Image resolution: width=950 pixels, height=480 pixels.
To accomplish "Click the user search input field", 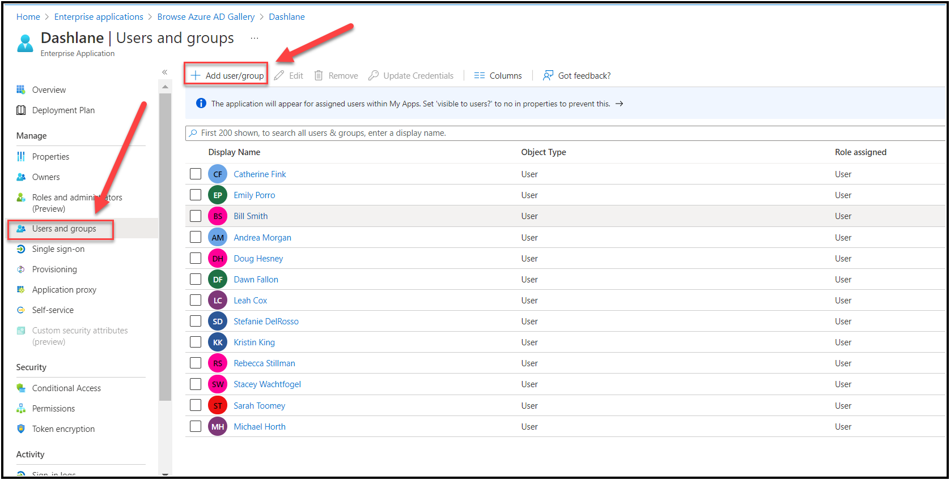I will [565, 133].
